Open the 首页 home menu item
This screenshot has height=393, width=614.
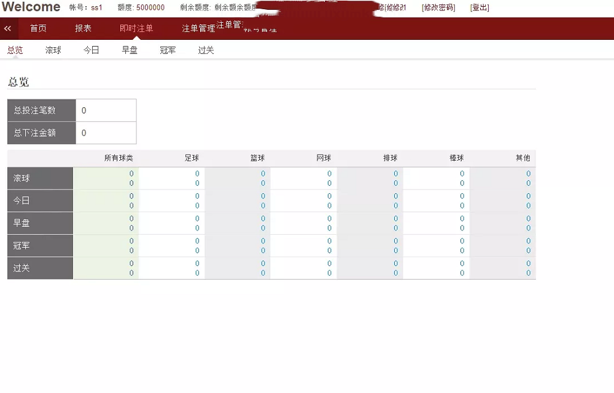38,28
